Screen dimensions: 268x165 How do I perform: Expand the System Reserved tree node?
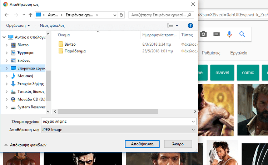7,107
